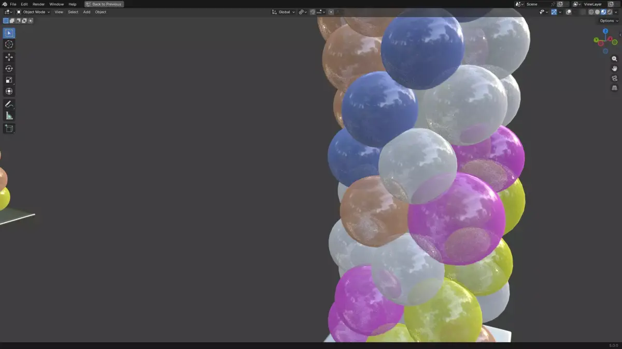Open the Global transform orientation dropdown

(284, 12)
